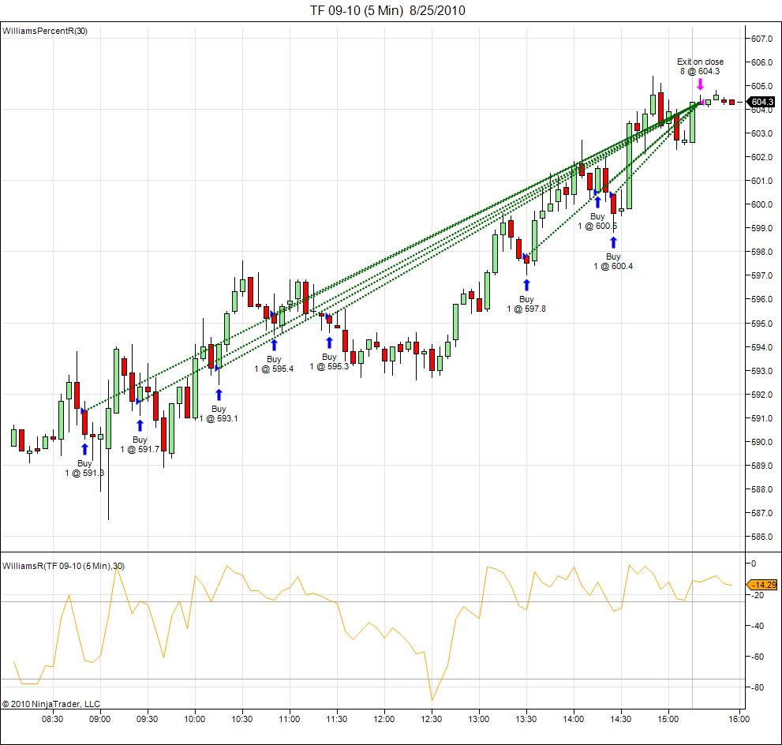Click the 10:30 time axis label

(x=242, y=719)
